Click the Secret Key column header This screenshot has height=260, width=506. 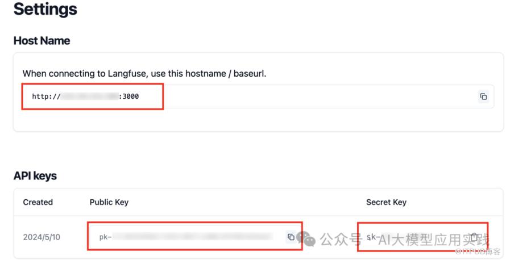coord(386,202)
